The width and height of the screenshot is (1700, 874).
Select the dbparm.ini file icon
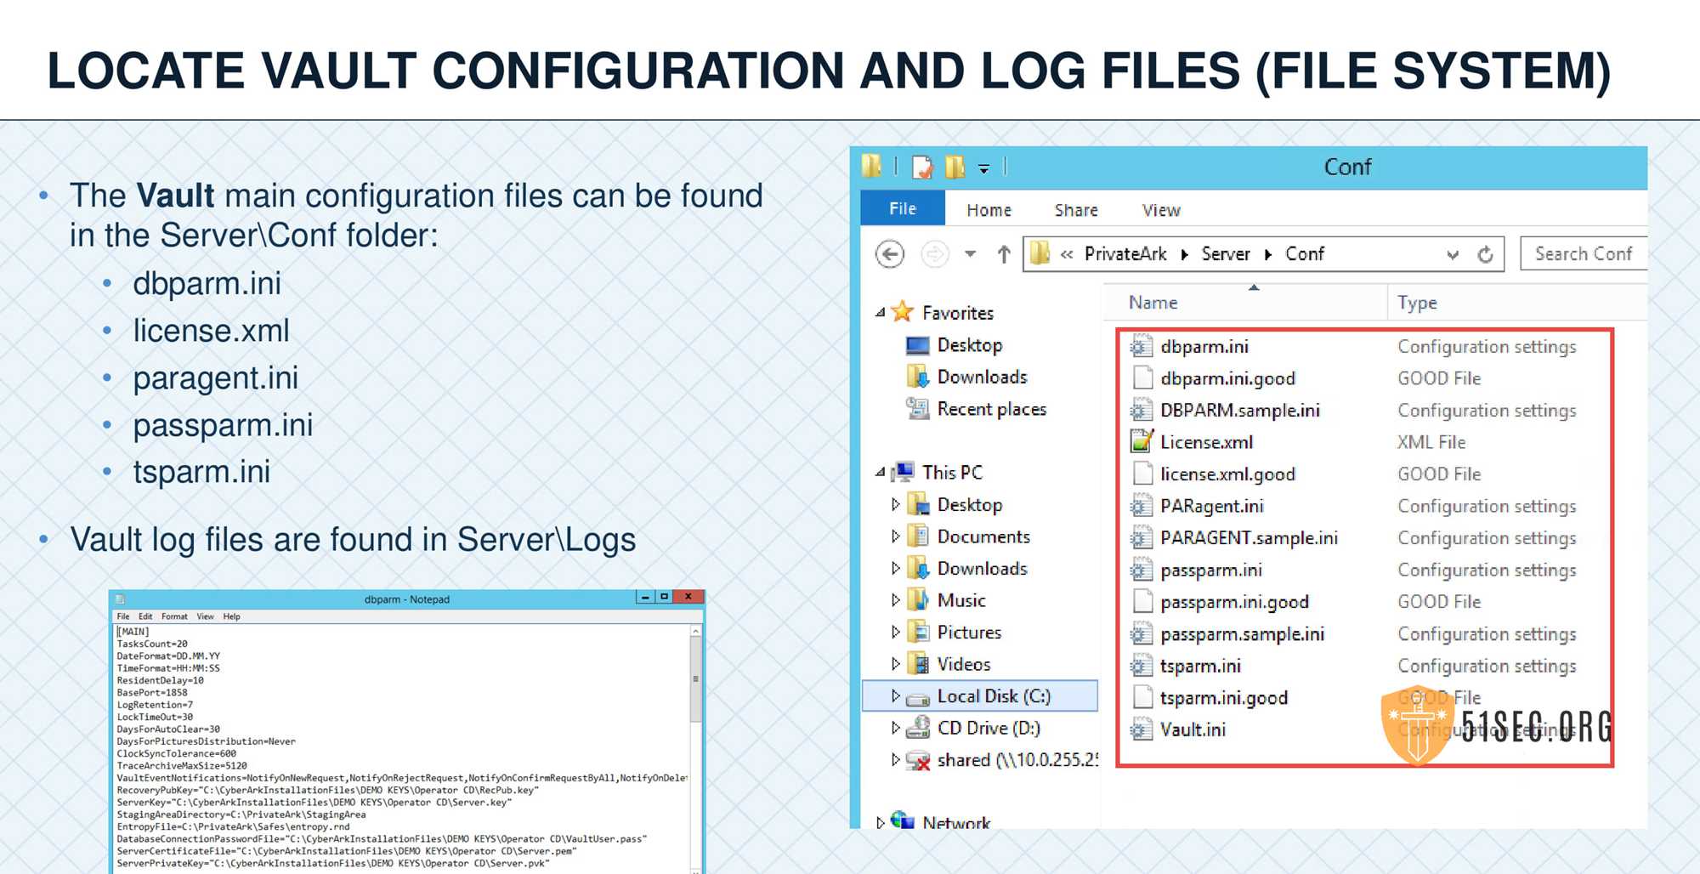1142,346
